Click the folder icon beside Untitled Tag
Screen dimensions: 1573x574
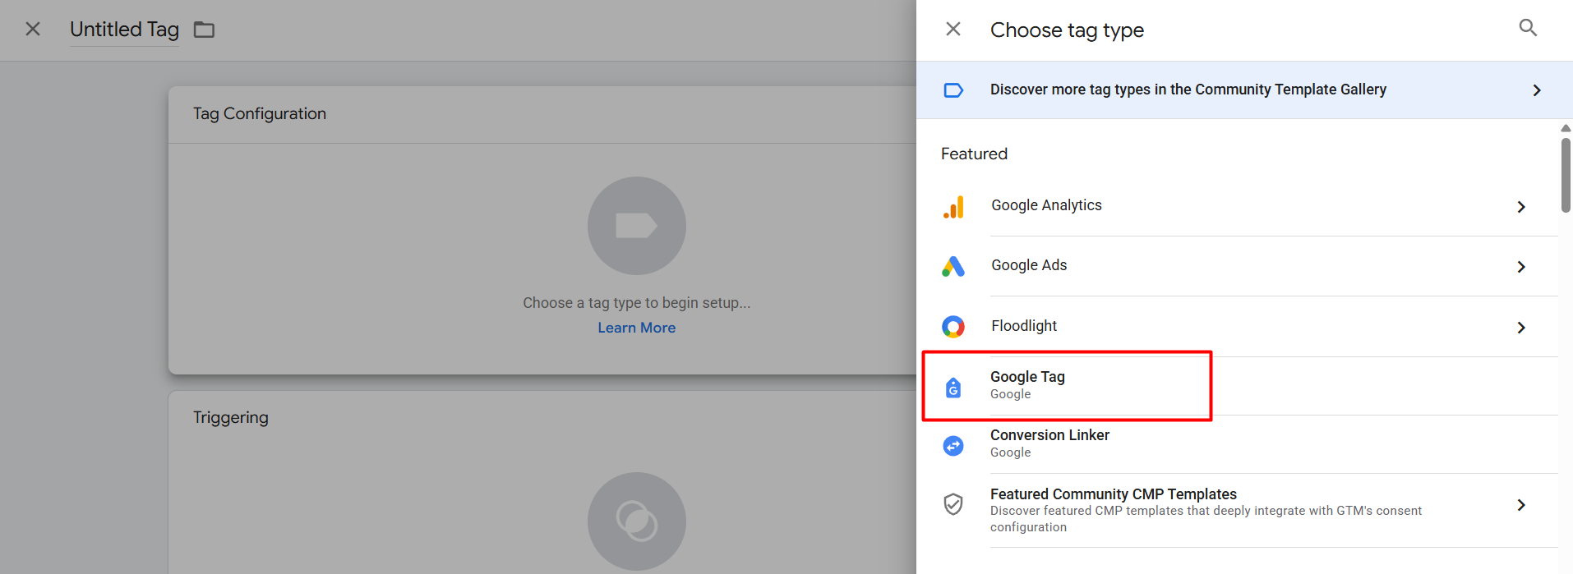[204, 30]
